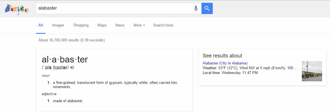Switch to the Images tab

point(58,25)
